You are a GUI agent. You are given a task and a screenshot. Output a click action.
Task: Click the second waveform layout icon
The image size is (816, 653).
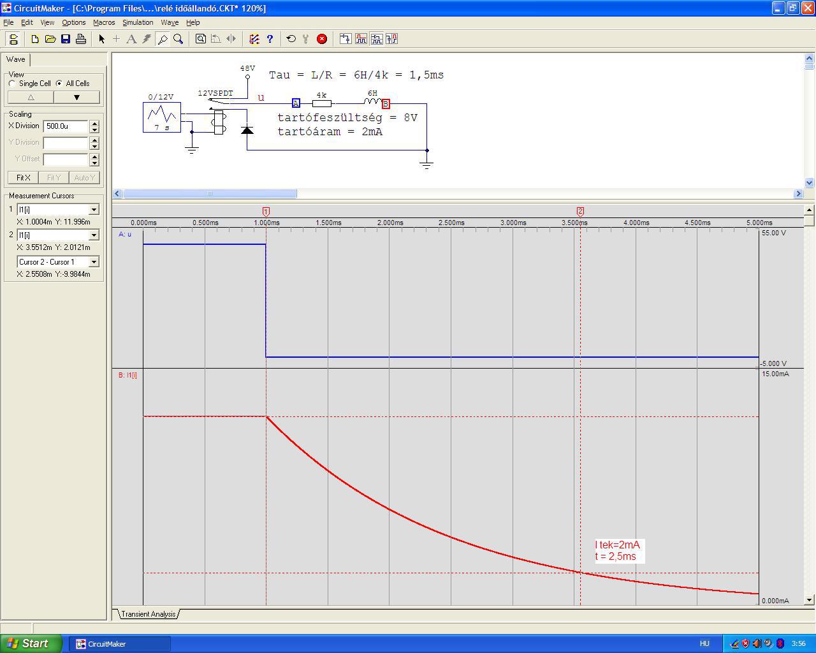[361, 39]
